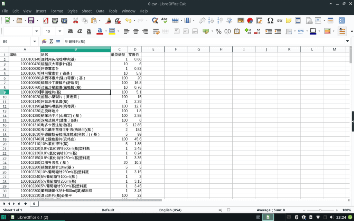Expand the Name Box dropdown
Image resolution: width=354 pixels, height=221 pixels.
[35, 41]
